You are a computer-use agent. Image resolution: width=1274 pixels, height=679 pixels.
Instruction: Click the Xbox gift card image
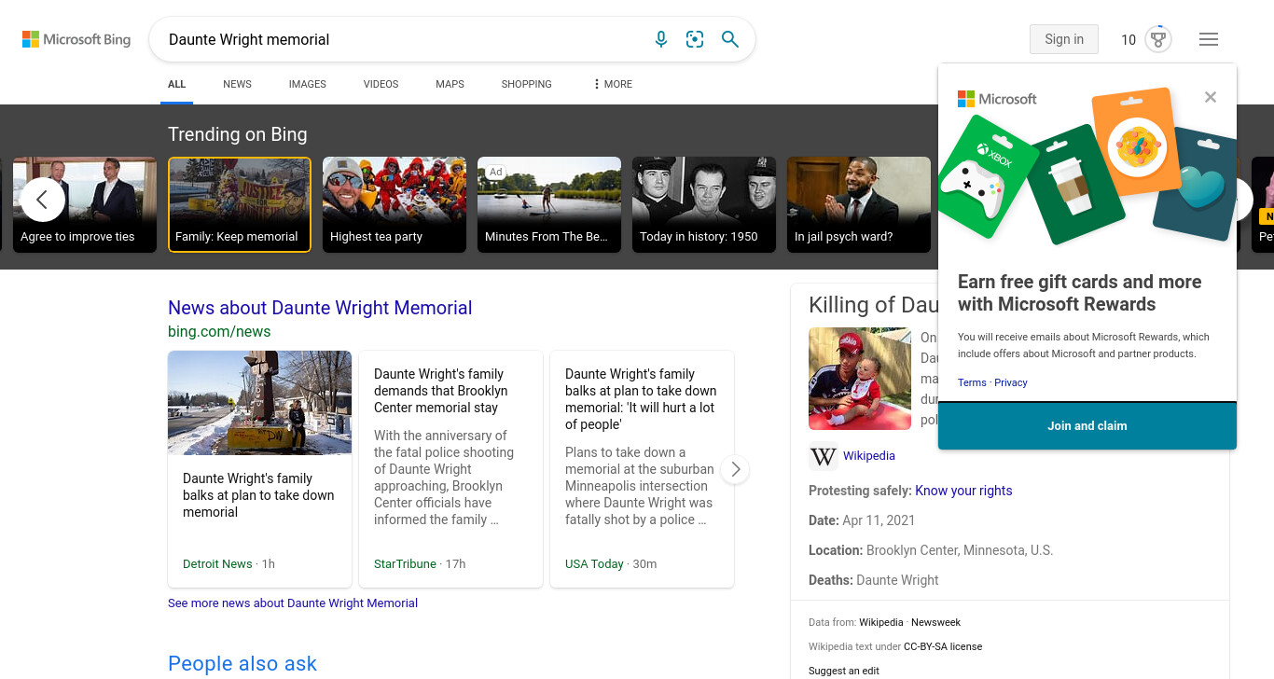pyautogui.click(x=986, y=178)
